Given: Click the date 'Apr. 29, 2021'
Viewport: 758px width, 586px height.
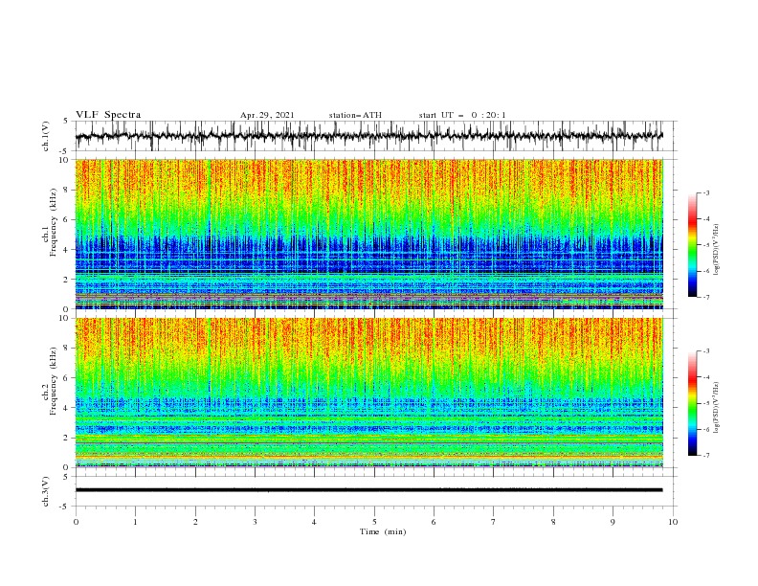Looking at the screenshot, I should tap(267, 115).
